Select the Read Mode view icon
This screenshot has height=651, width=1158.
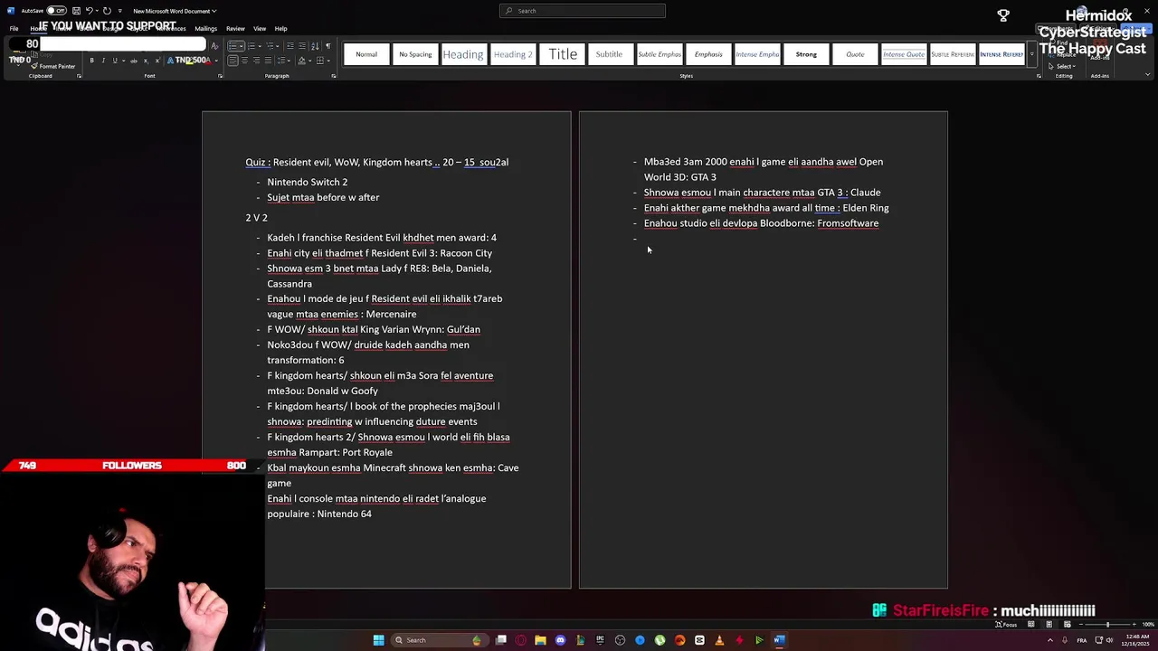[x=1031, y=625]
